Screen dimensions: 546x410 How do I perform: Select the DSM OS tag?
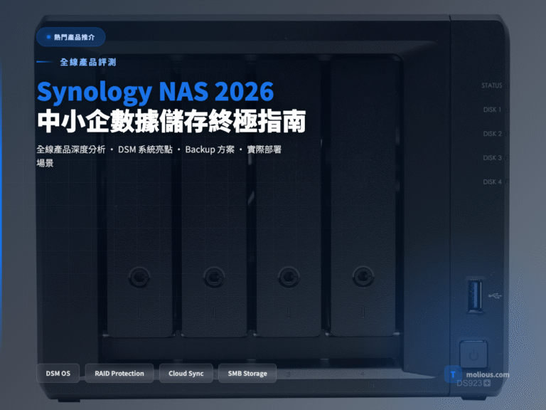58,374
